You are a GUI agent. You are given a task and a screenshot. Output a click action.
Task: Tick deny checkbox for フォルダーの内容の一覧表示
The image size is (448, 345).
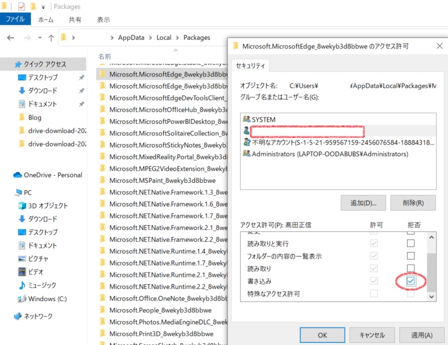point(411,256)
